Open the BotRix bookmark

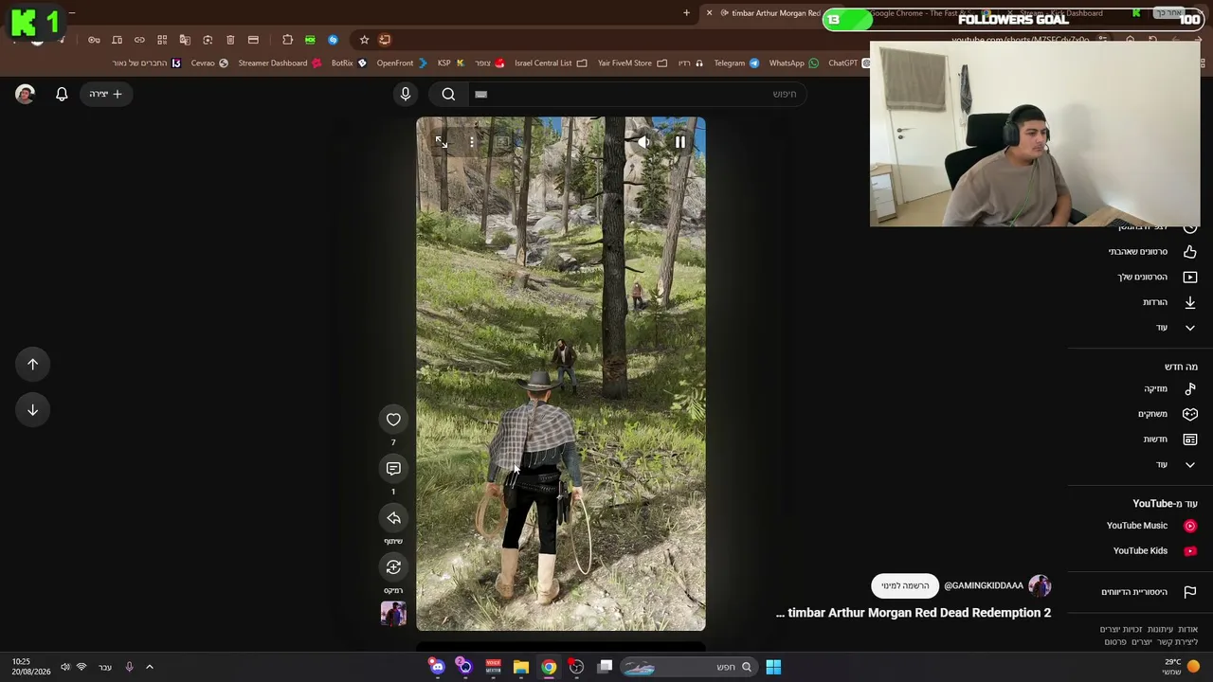[x=349, y=63]
